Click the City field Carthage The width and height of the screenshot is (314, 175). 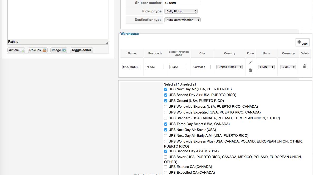202,67
